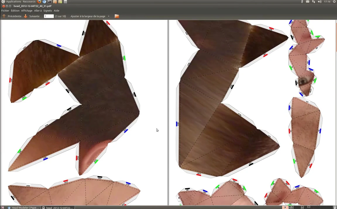Open the Aide menu
Screen dimensions: 337x209
[56, 11]
